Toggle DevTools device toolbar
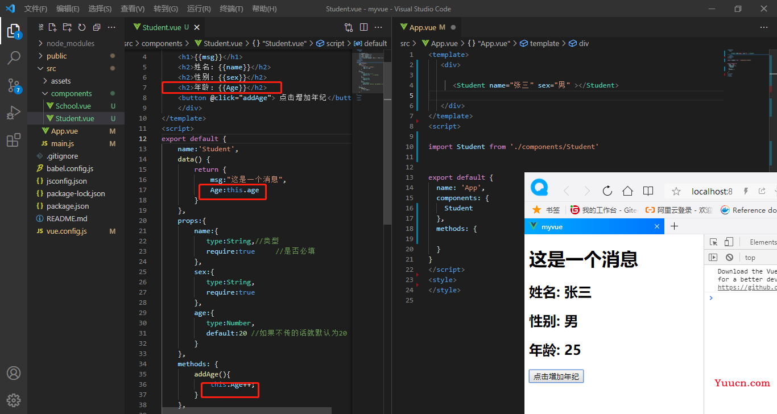The width and height of the screenshot is (777, 414). click(729, 242)
